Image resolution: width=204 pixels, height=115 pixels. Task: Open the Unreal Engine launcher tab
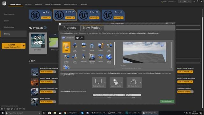pyautogui.click(x=16, y=4)
